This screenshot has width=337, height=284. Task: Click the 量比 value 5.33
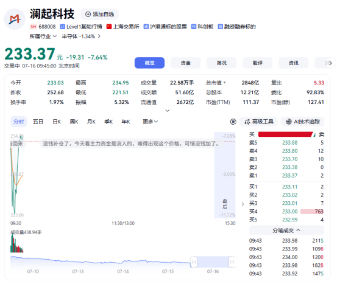click(x=319, y=83)
